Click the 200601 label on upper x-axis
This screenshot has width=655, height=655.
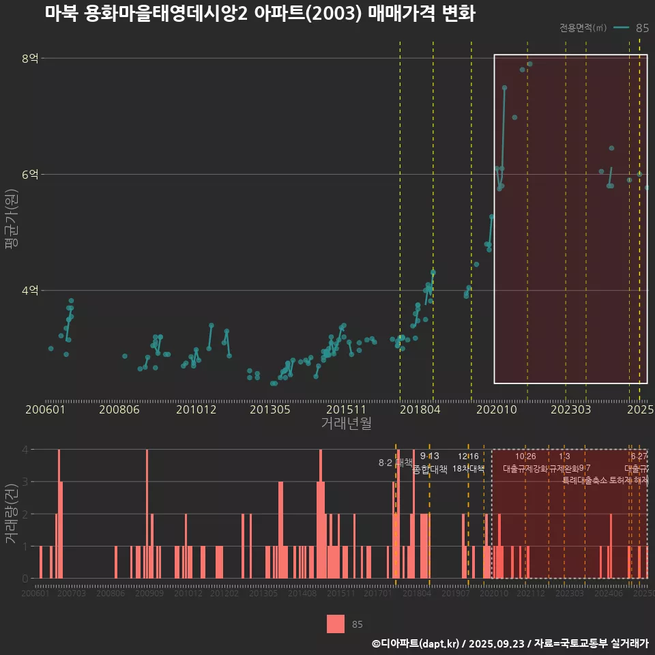[x=44, y=410]
